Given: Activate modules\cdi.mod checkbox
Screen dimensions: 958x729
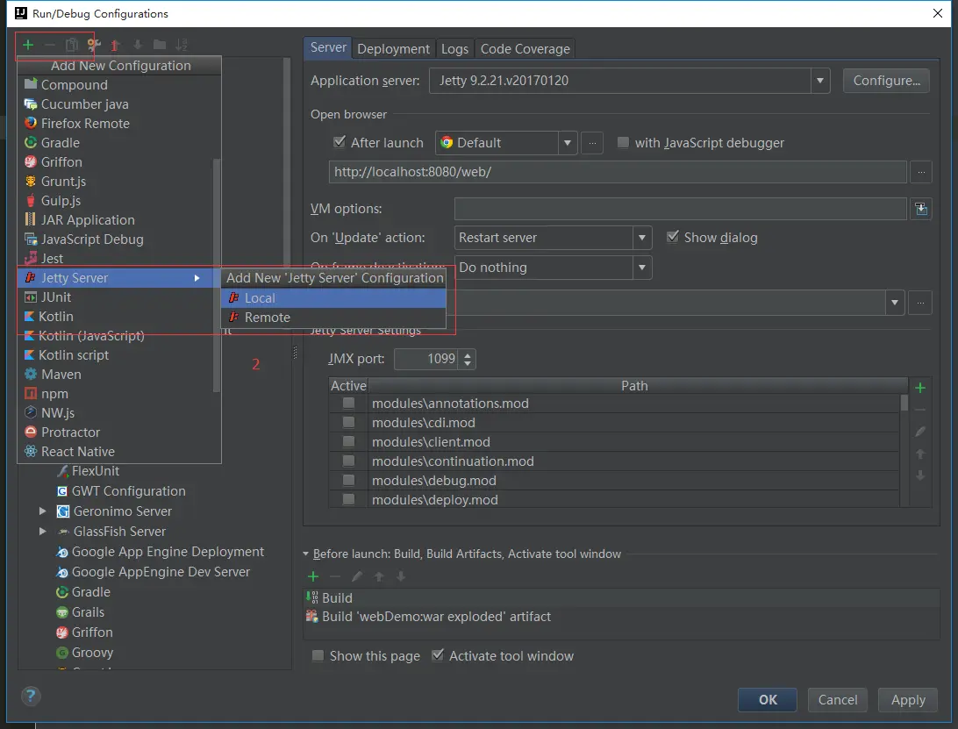Looking at the screenshot, I should (x=349, y=422).
